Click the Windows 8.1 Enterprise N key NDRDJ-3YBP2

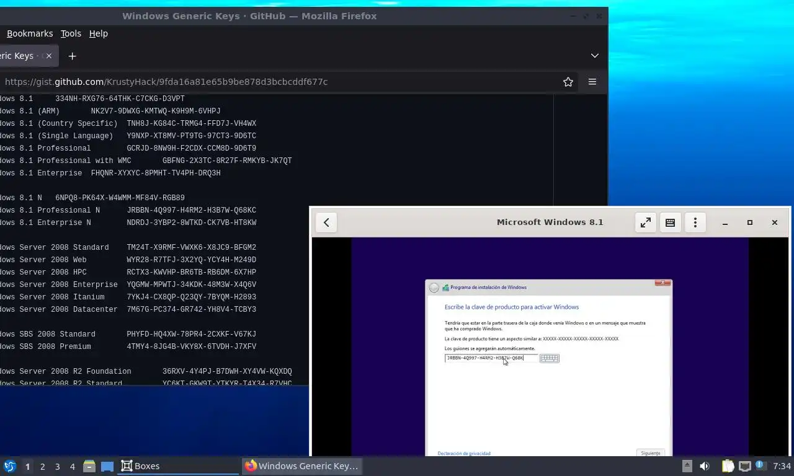[x=192, y=223]
